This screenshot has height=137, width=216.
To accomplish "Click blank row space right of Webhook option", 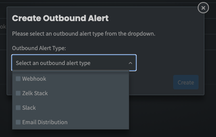I will point(88,79).
